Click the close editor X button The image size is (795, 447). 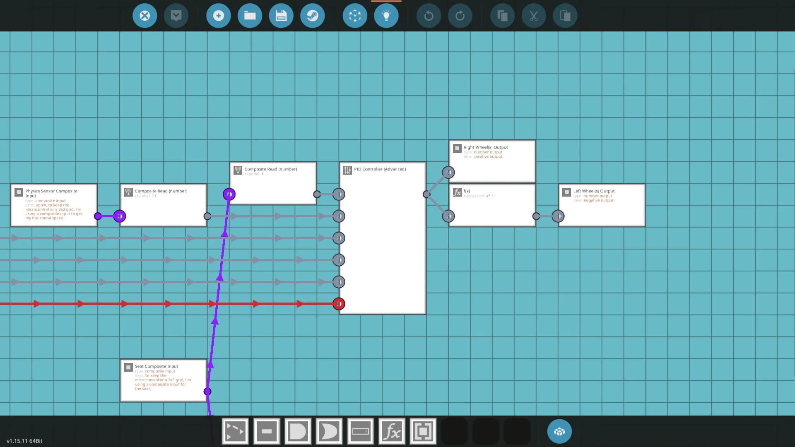(x=145, y=16)
